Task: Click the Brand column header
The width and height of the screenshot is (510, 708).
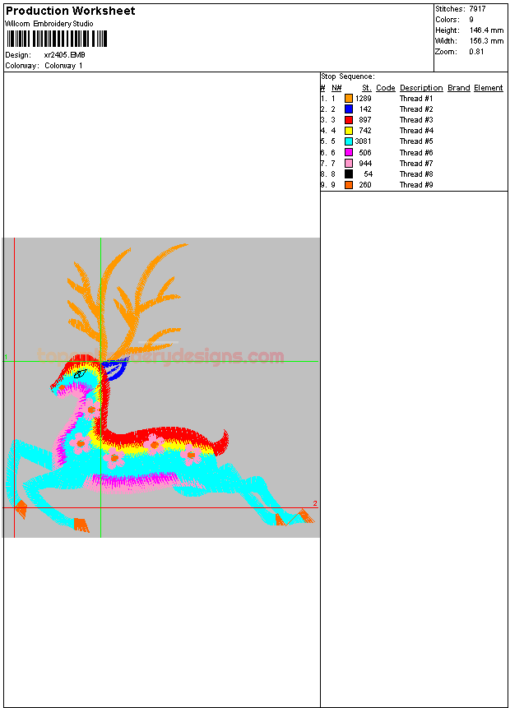Action: [458, 88]
